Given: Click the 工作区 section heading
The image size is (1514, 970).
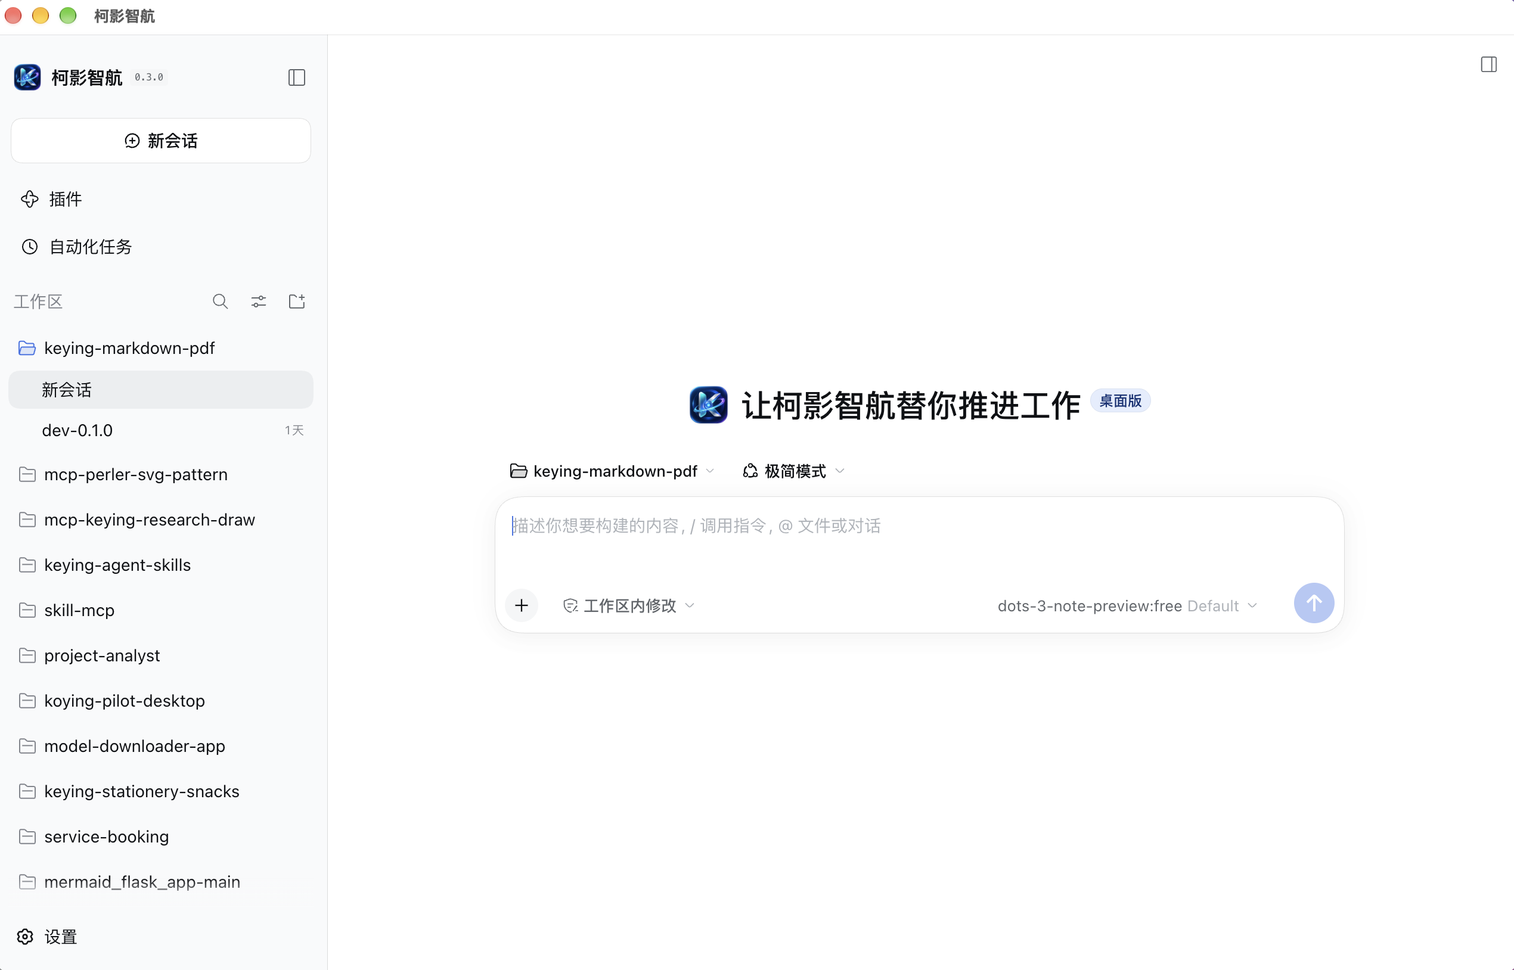Looking at the screenshot, I should (38, 301).
